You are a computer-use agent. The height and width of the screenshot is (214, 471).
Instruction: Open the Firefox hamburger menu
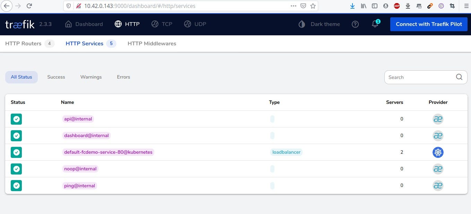pyautogui.click(x=466, y=6)
